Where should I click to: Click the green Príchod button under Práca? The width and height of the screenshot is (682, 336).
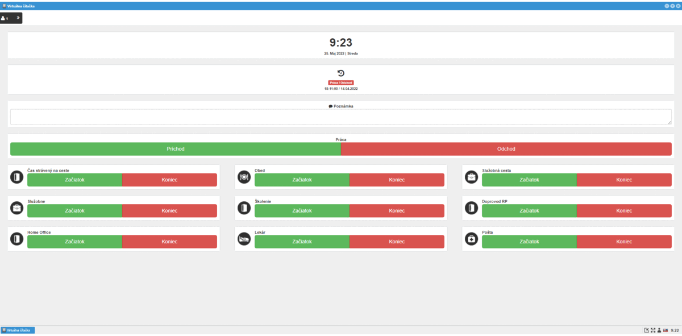coord(176,149)
